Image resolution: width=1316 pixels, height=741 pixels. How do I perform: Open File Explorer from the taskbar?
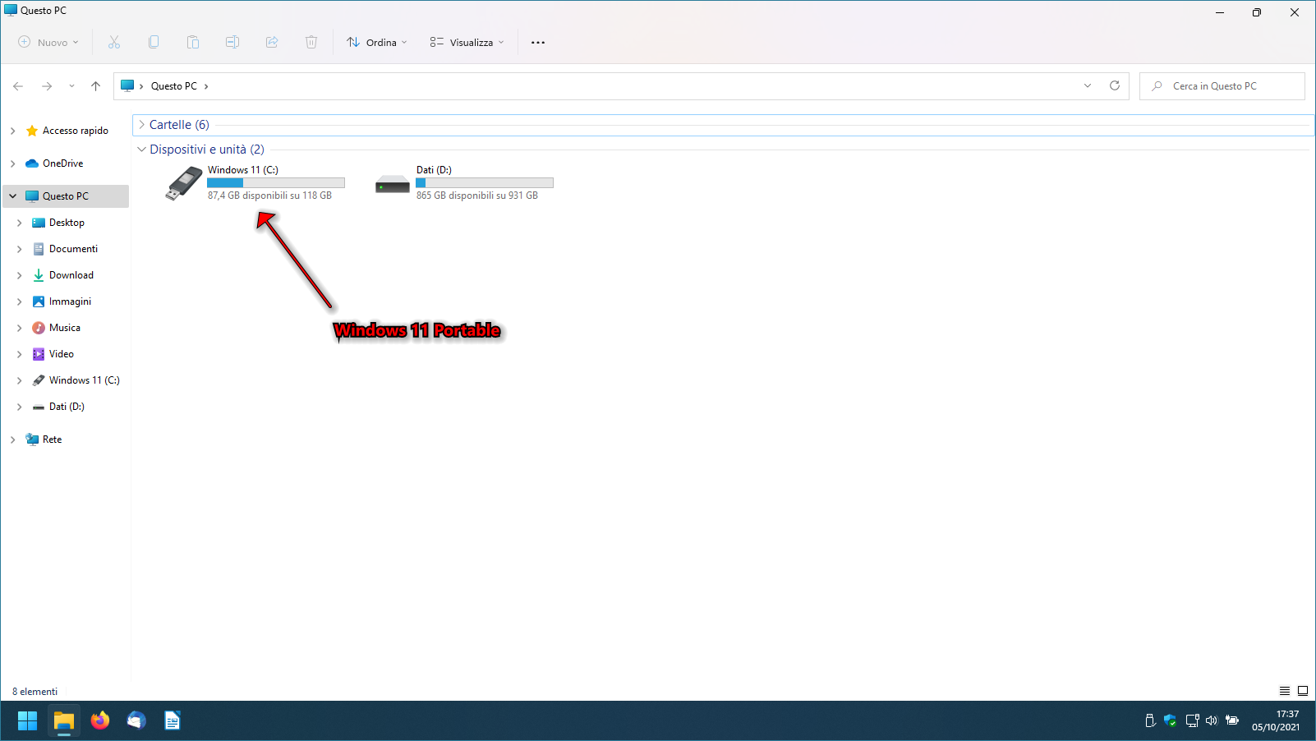pyautogui.click(x=64, y=720)
